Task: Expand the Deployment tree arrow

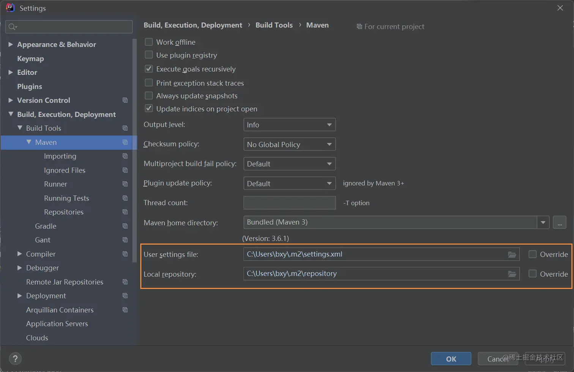Action: [20, 296]
